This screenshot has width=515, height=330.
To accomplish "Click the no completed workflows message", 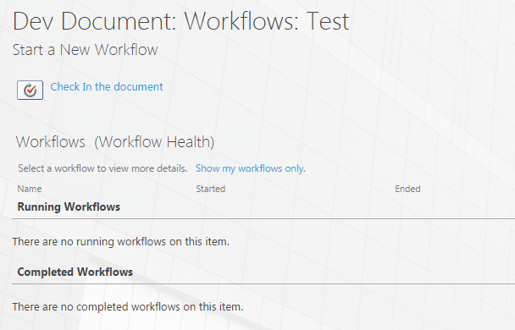I will point(128,307).
